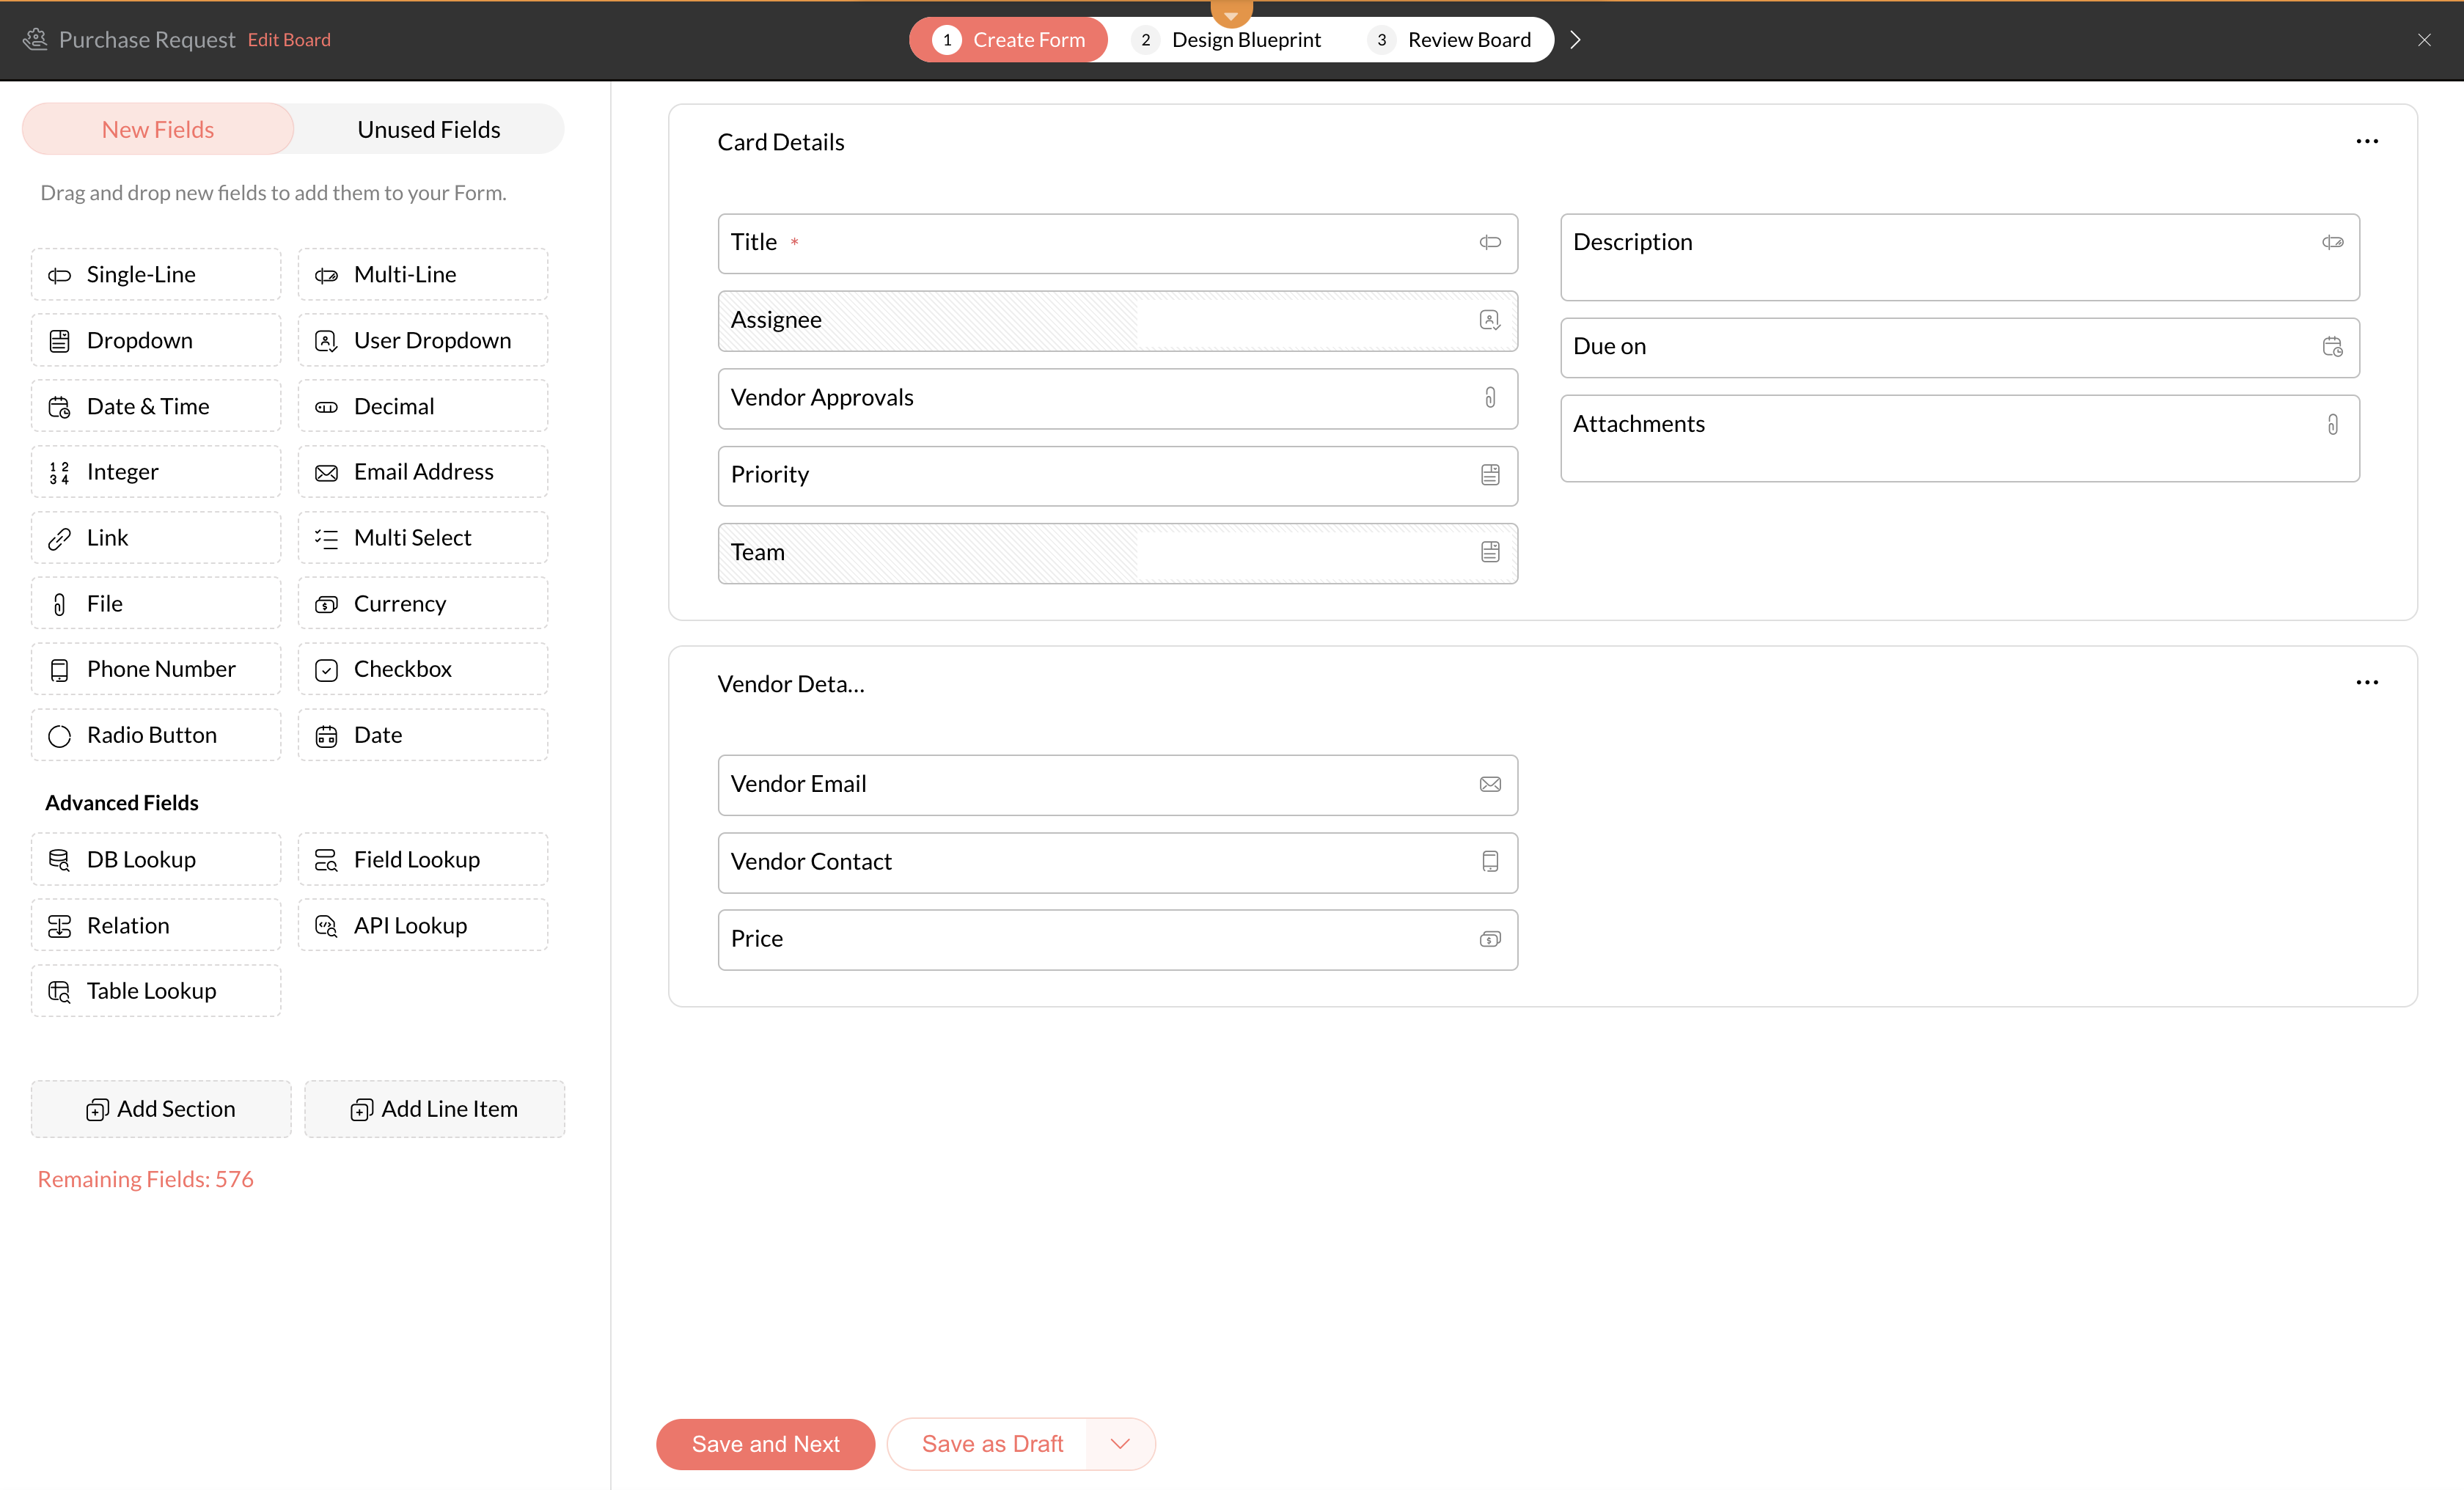Click the DB Lookup field icon
The width and height of the screenshot is (2464, 1490).
pos(59,860)
